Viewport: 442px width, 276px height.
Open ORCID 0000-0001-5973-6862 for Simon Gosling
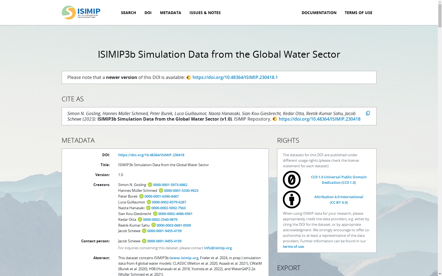coord(170,185)
